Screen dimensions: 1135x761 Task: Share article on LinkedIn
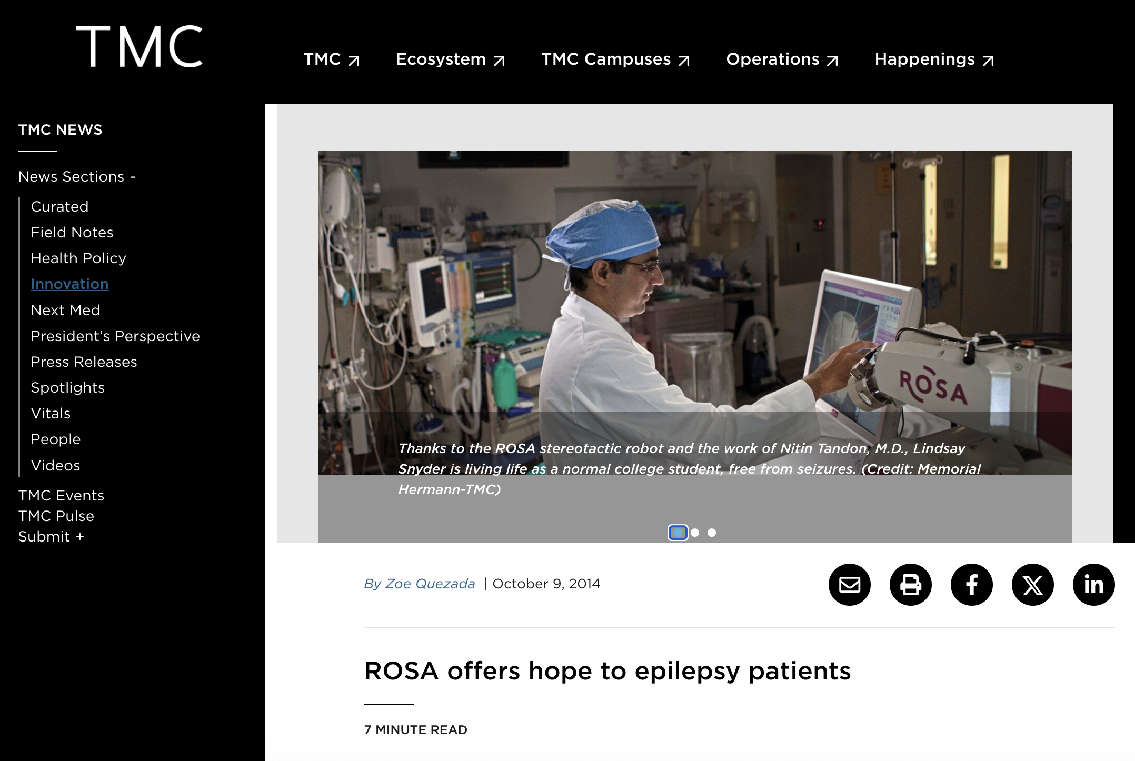click(x=1093, y=585)
